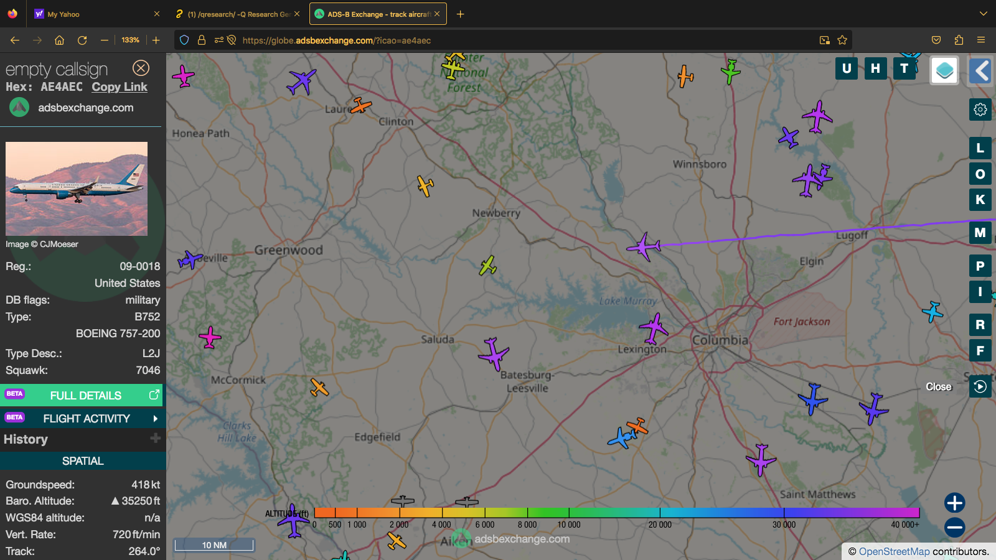Open a new browser tab
Image resolution: width=996 pixels, height=560 pixels.
[x=461, y=14]
